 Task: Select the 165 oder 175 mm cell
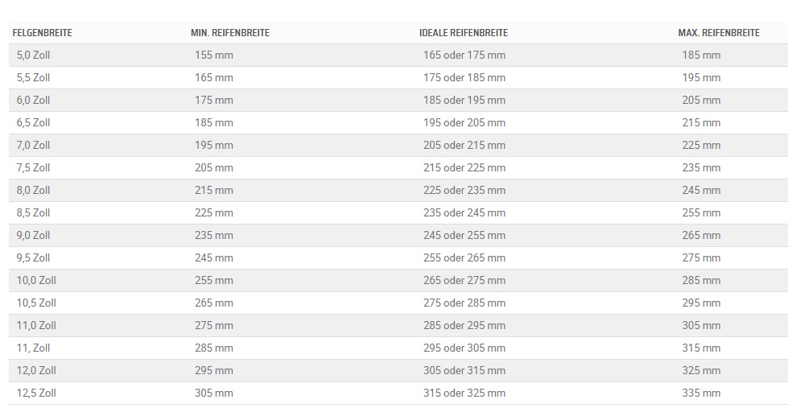click(x=464, y=56)
